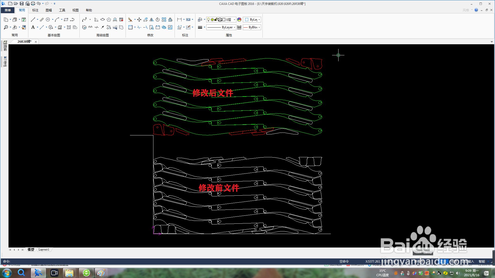Image resolution: width=495 pixels, height=278 pixels.
Task: Switch to the Layout1 sheet tab
Action: point(44,249)
